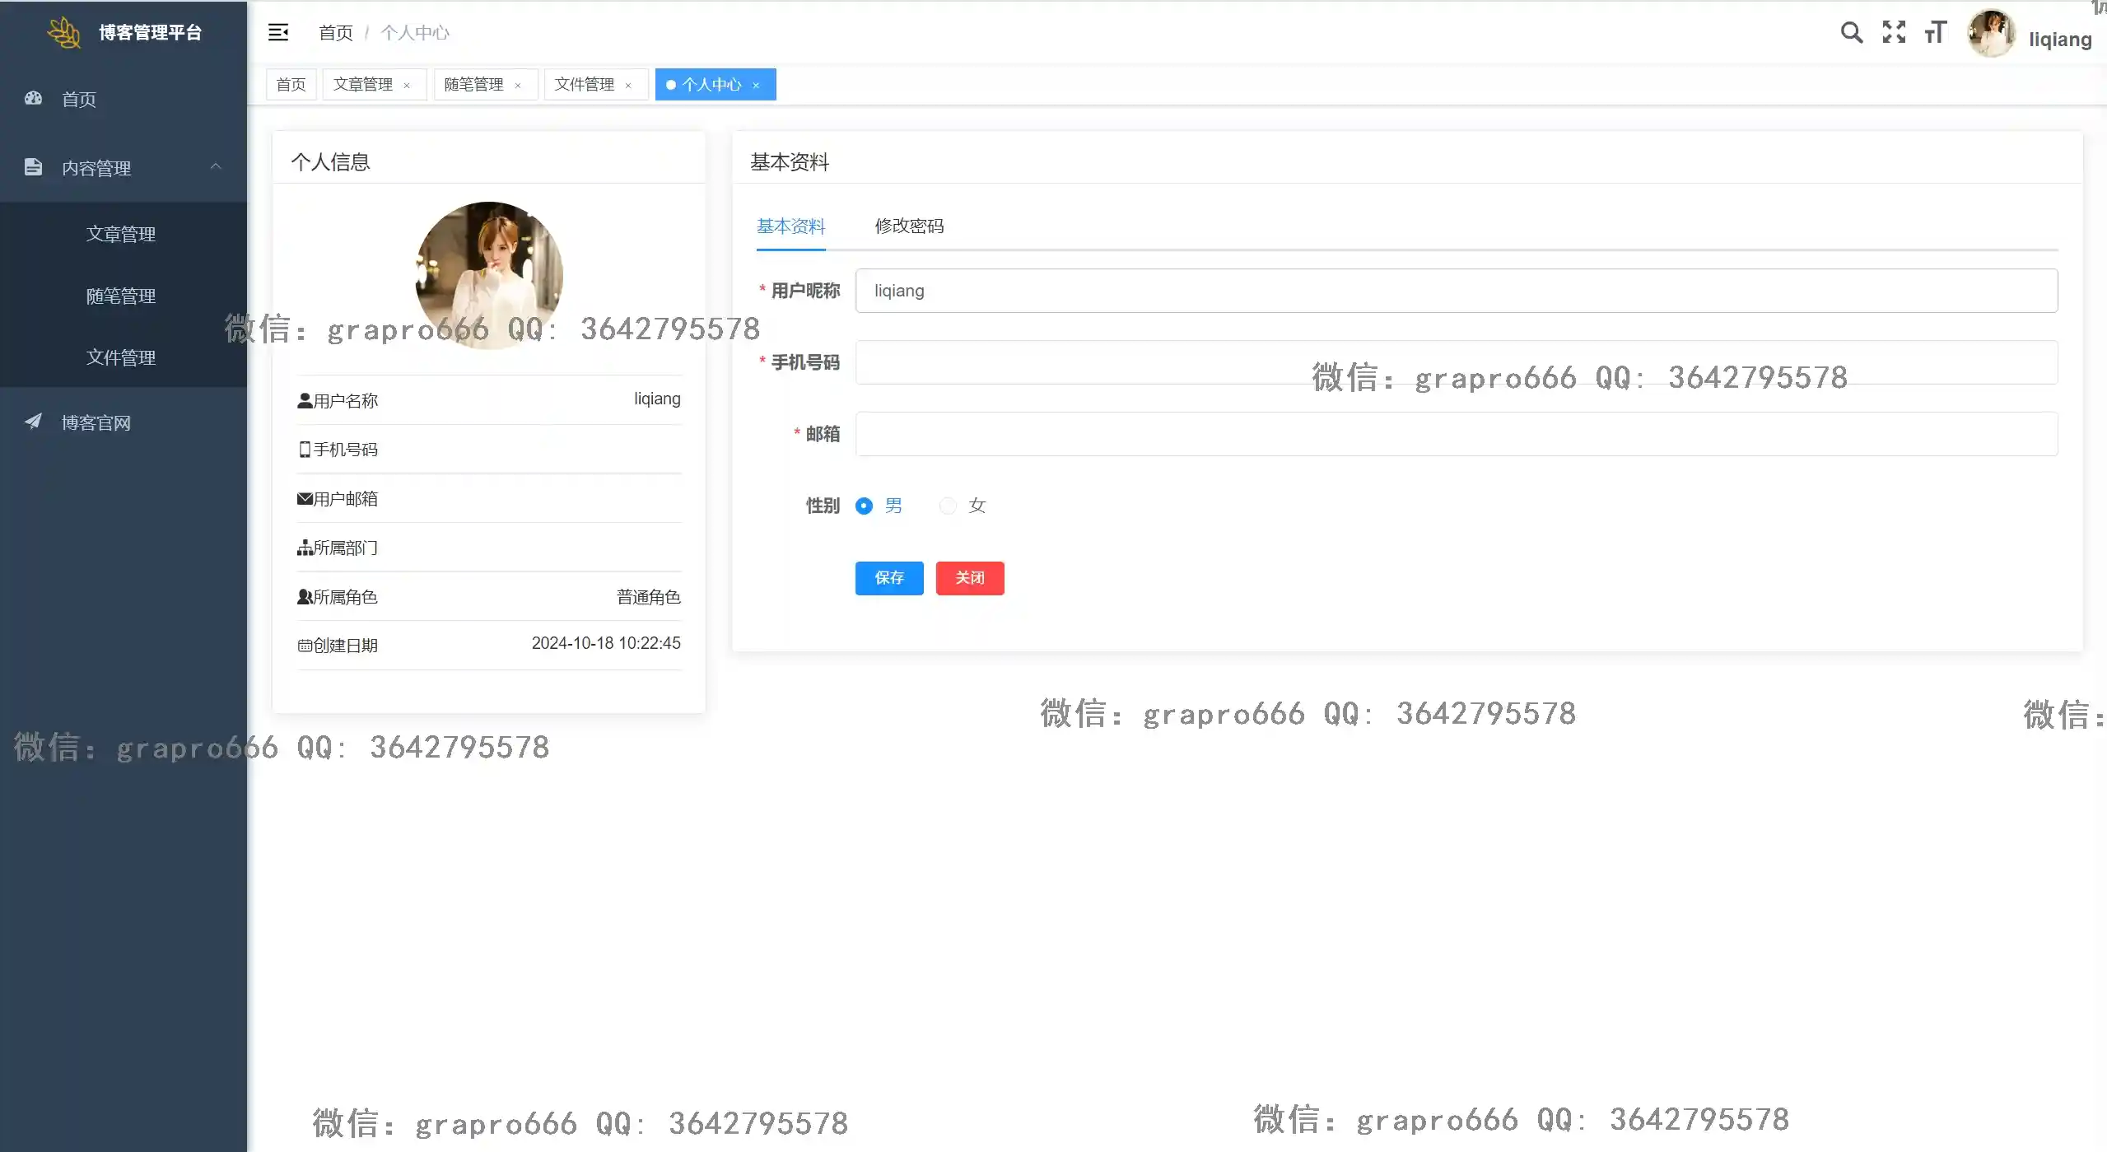
Task: Open the liqiang user avatar dropdown
Action: click(1991, 34)
